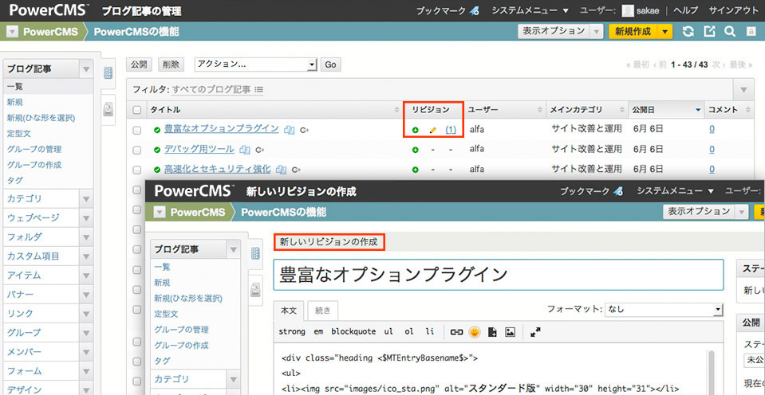Screen dimensions: 765x395
Task: Expand the filter panel arrow at right
Action: click(744, 90)
